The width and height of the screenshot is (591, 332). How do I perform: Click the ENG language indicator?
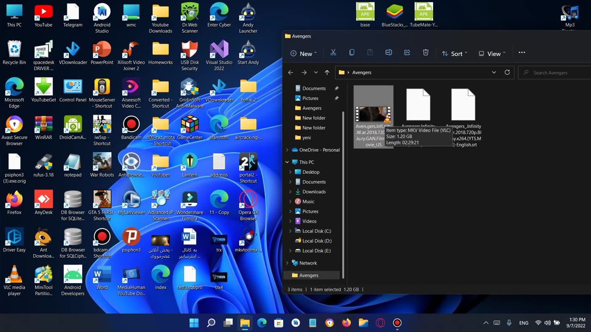coord(524,323)
